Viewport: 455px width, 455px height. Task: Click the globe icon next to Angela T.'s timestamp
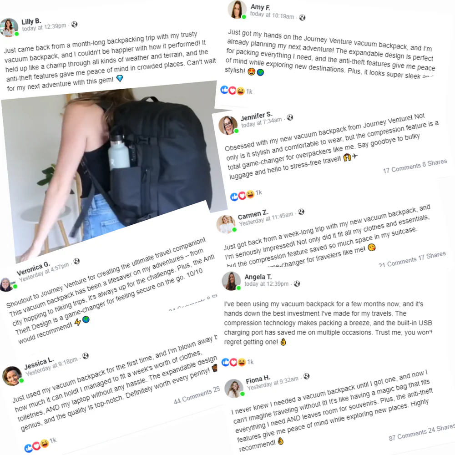click(297, 284)
